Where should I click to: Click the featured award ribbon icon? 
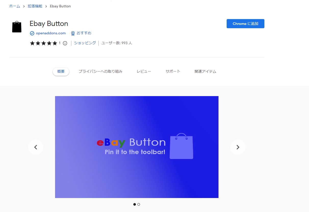click(x=73, y=33)
